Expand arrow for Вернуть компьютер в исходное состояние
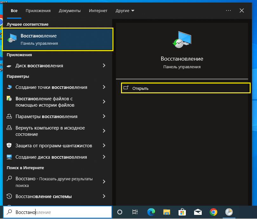This screenshot has width=257, height=219. click(x=104, y=131)
